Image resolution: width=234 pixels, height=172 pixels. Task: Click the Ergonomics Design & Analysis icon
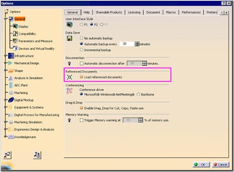pos(11,130)
